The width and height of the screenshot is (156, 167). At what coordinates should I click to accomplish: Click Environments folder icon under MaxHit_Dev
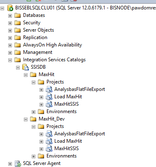coord(41,156)
